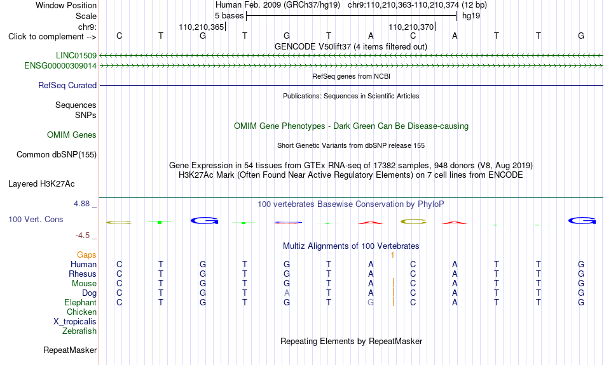Click the 'chr9:' ruler label
604x365 pixels.
(x=88, y=27)
